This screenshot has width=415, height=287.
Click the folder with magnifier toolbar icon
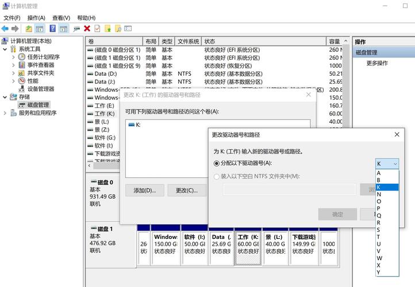[x=118, y=29]
